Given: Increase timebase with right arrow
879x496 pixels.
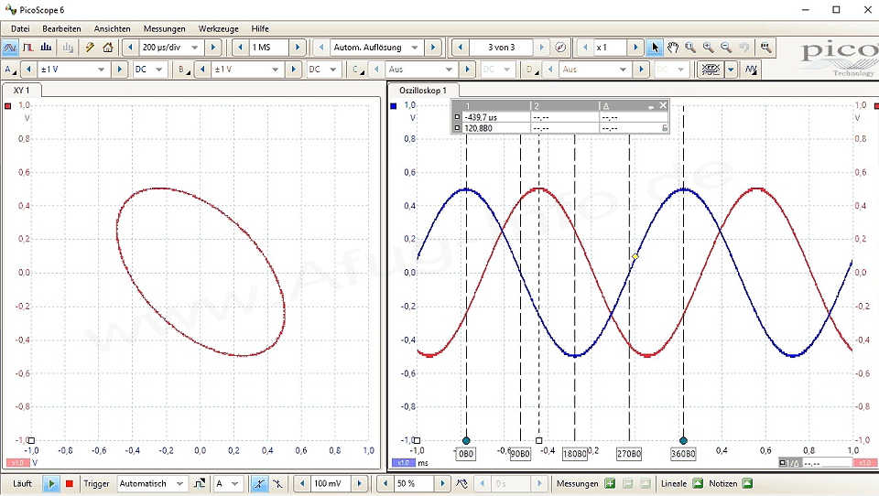Looking at the screenshot, I should tap(213, 48).
